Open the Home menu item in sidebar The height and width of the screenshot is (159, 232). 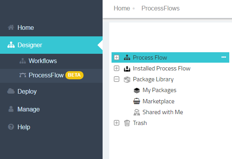[51, 27]
